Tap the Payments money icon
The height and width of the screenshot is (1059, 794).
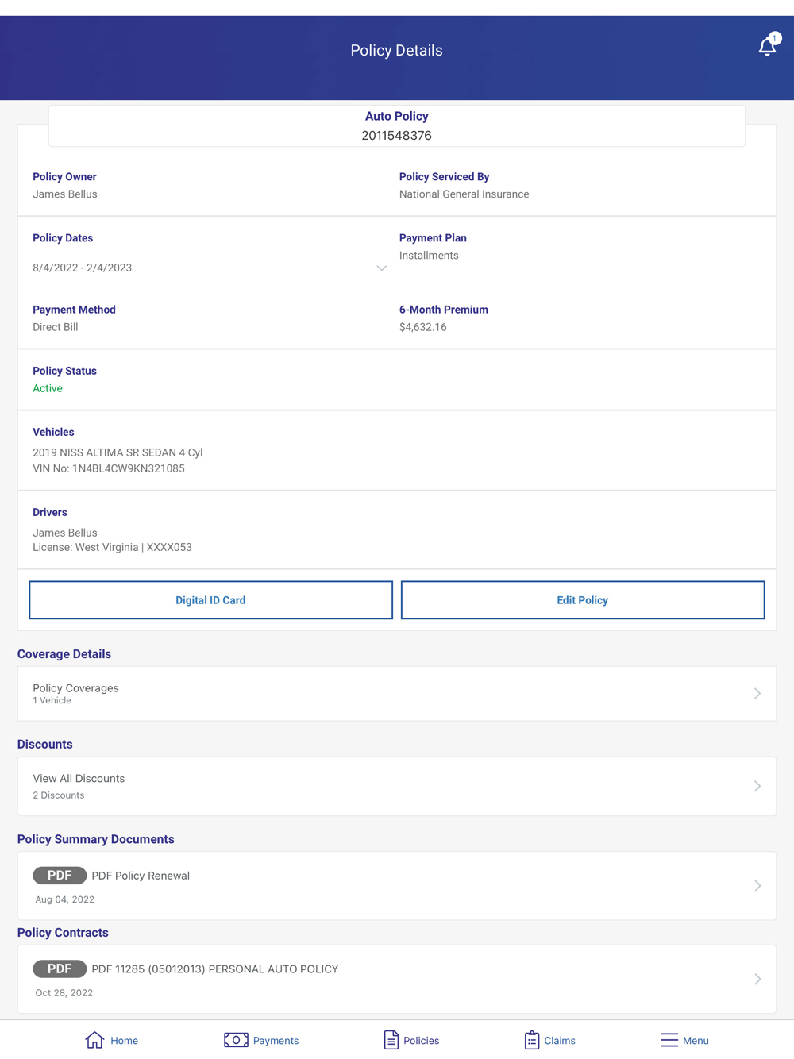point(236,1040)
